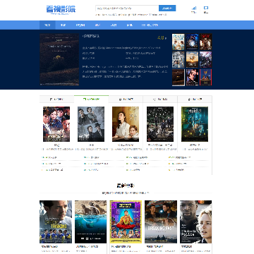The image size is (254, 254).
Task: Open the dark poster of suited group in forest
Action: tap(160, 124)
